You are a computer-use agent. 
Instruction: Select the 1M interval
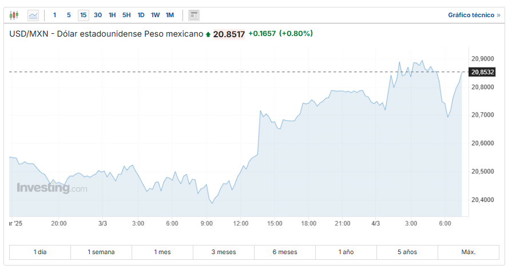click(170, 15)
